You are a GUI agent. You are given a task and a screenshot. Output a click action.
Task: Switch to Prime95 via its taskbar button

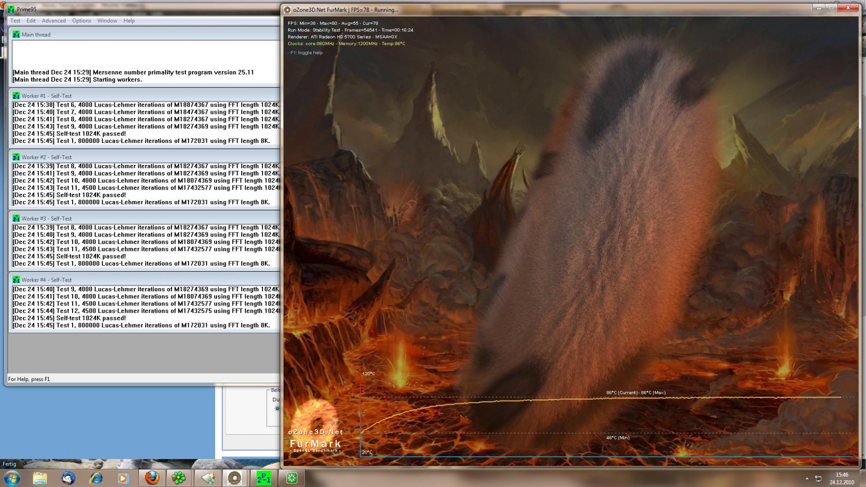263,478
